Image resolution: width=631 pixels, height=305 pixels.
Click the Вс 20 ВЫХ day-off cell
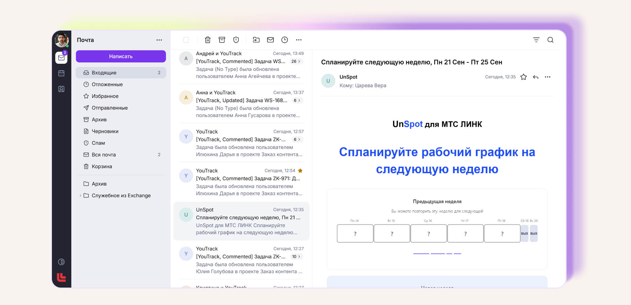pos(534,234)
